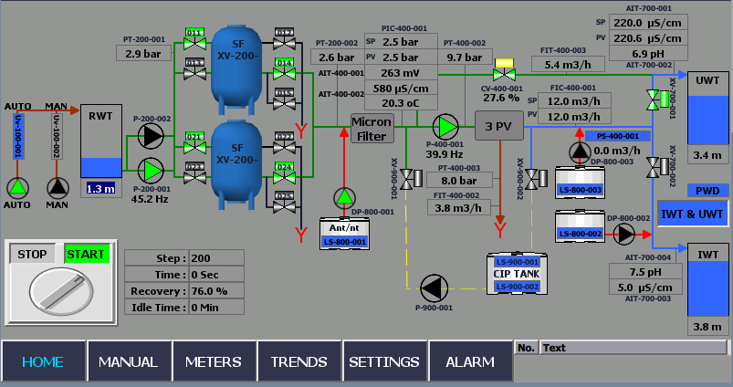Click level switch LS-800-002
733x387 pixels.
coord(581,234)
